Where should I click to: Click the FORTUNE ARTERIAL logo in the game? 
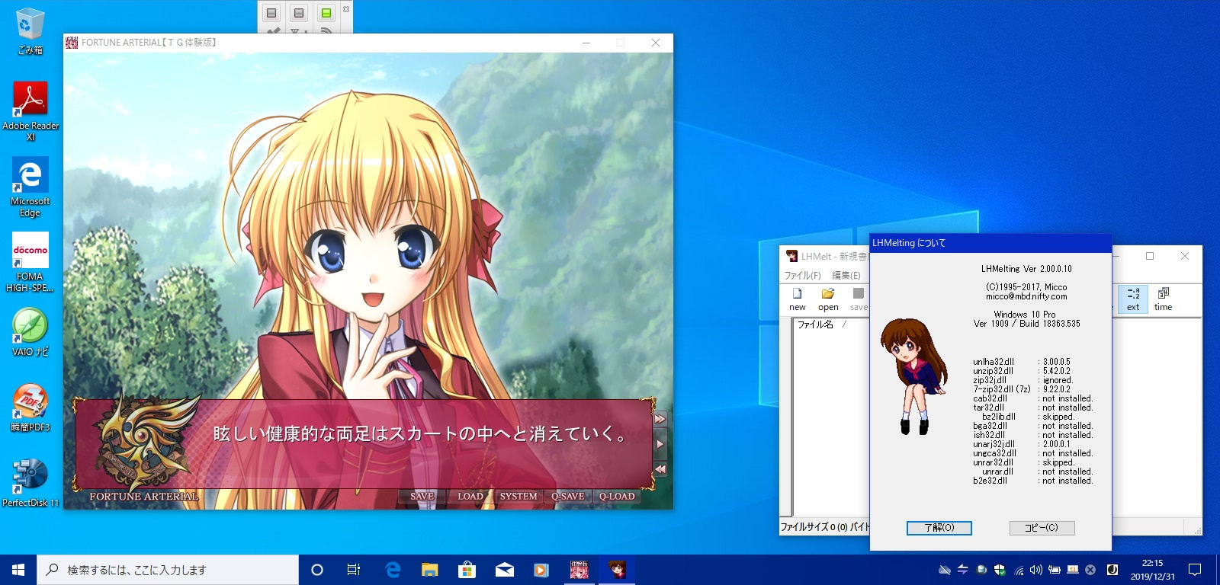(x=143, y=446)
